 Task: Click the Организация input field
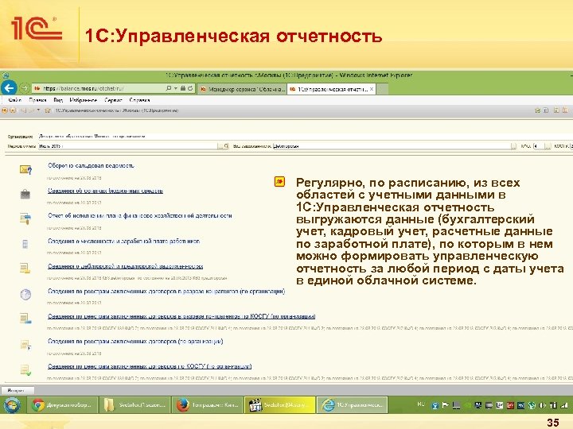point(305,137)
